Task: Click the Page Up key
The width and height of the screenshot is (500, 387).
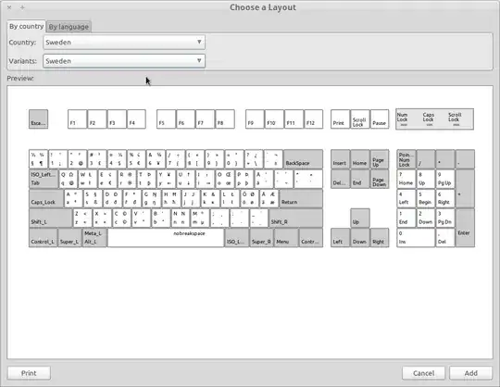Action: pyautogui.click(x=380, y=159)
